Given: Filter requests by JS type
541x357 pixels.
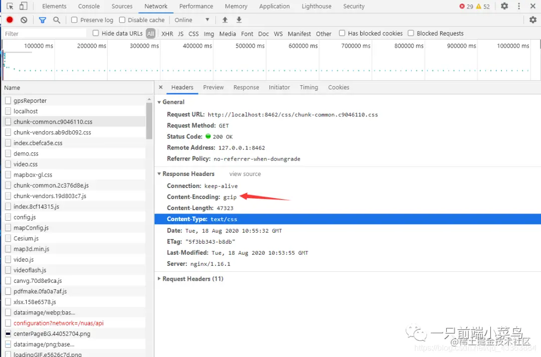Looking at the screenshot, I should [181, 34].
